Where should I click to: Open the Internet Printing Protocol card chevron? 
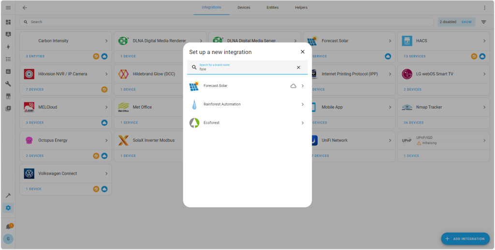coord(390,74)
